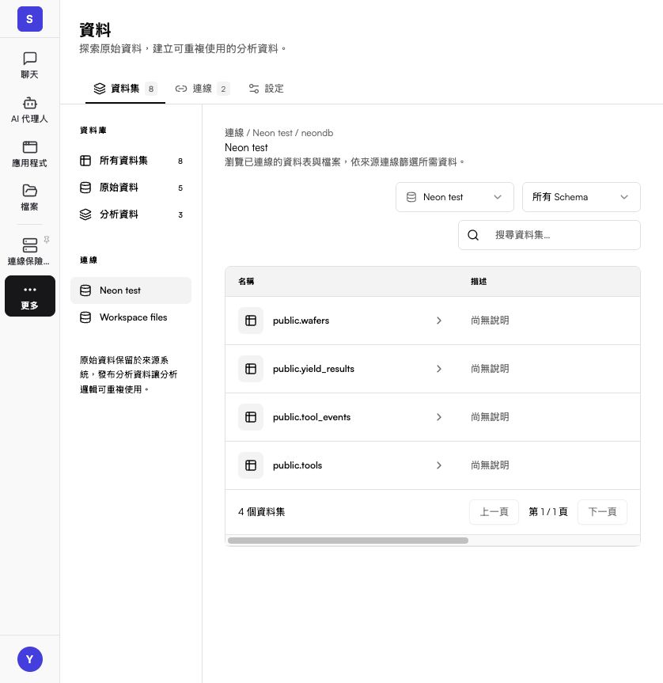Click the 分析資料 layers icon
This screenshot has width=663, height=683.
pyautogui.click(x=85, y=214)
